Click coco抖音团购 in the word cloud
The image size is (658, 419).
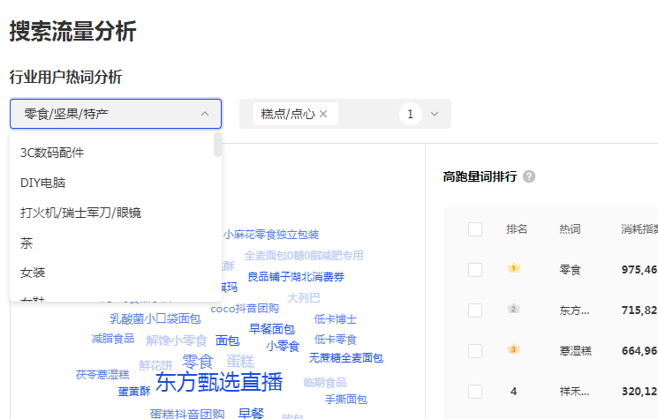click(x=245, y=309)
